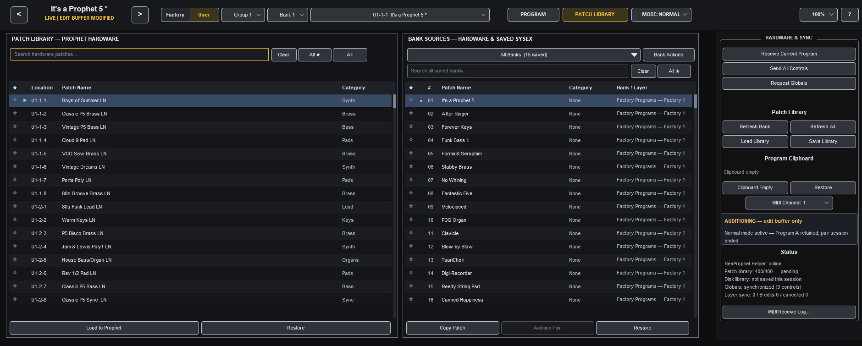Star the Formant Seraphim saved patch

411,154
